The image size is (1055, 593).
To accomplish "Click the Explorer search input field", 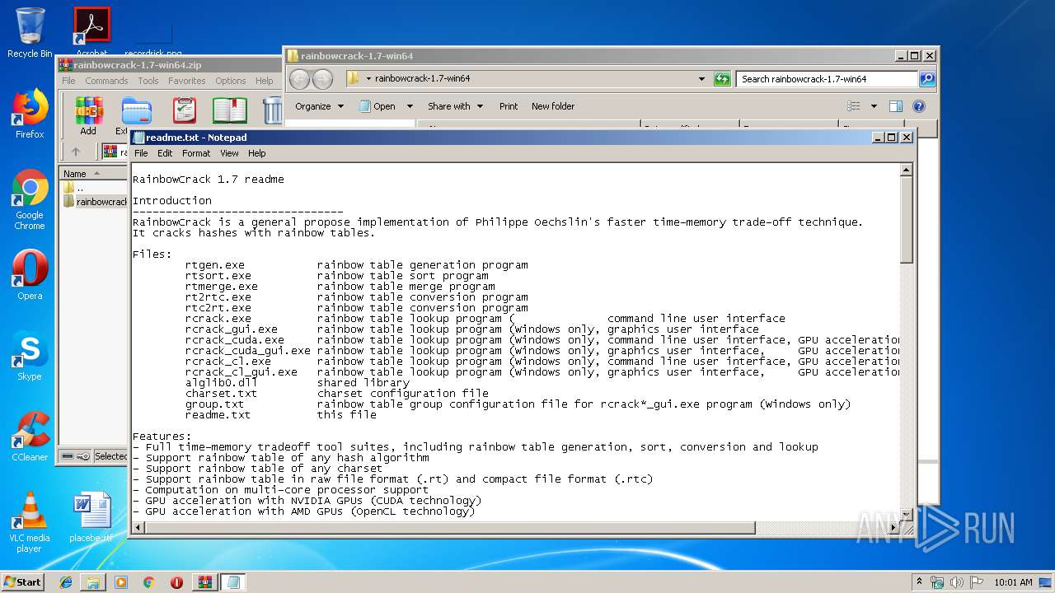I will [x=827, y=79].
